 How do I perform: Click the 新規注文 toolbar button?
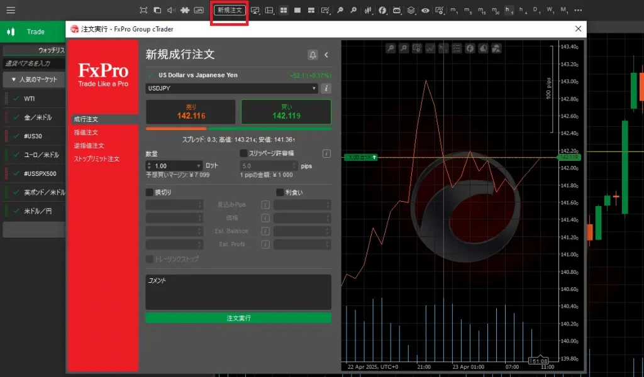230,10
